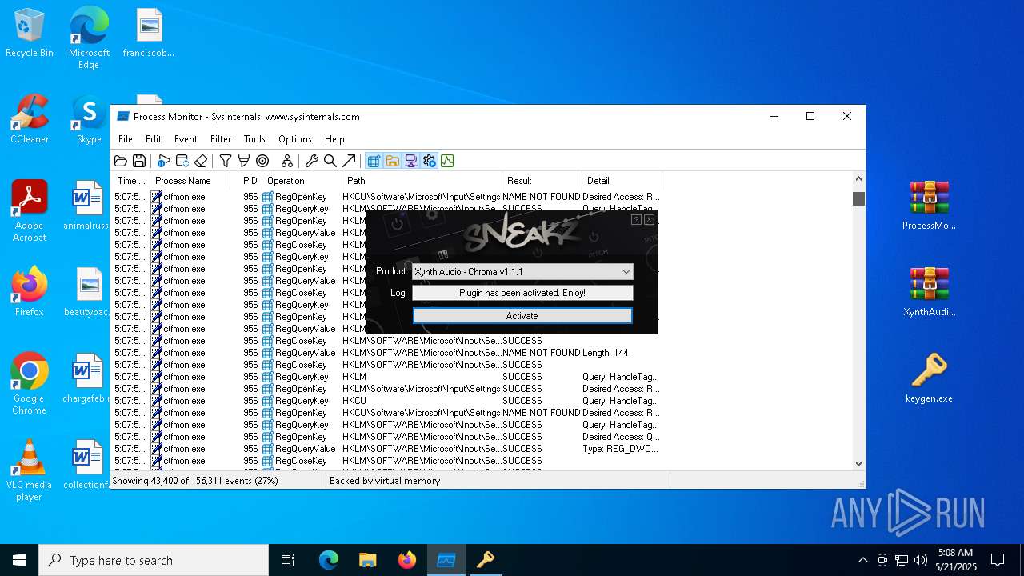Select the ProcessMo... archive on desktop
The height and width of the screenshot is (576, 1024).
[929, 206]
